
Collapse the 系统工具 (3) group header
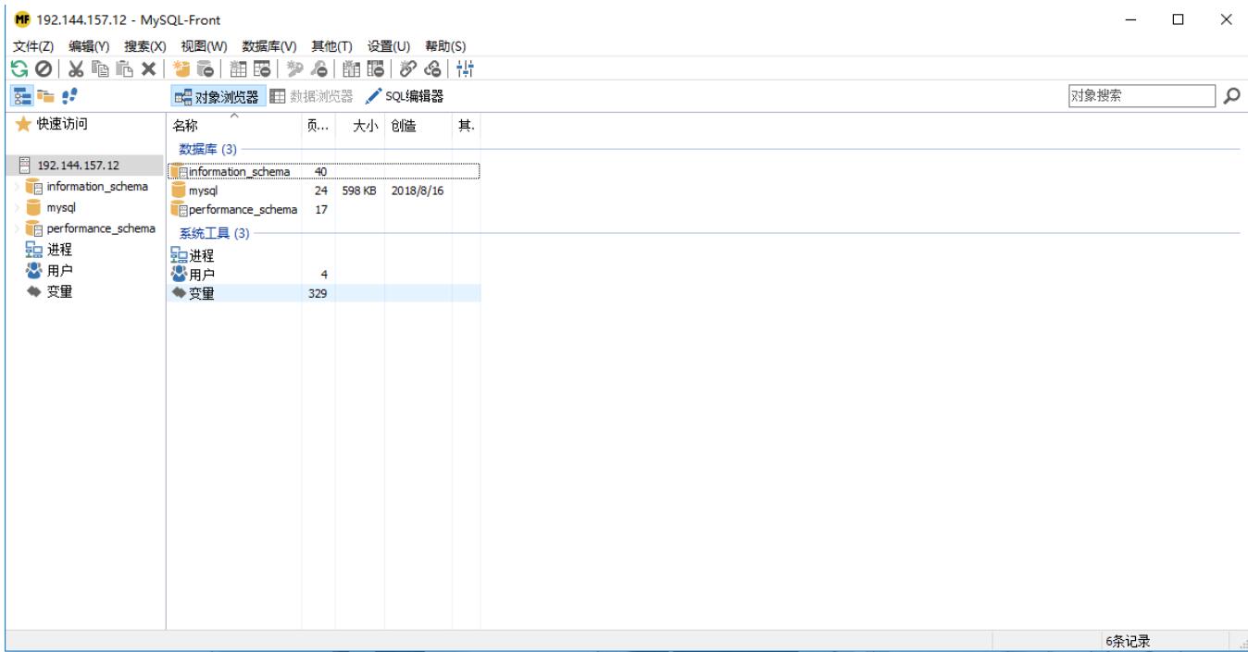215,234
